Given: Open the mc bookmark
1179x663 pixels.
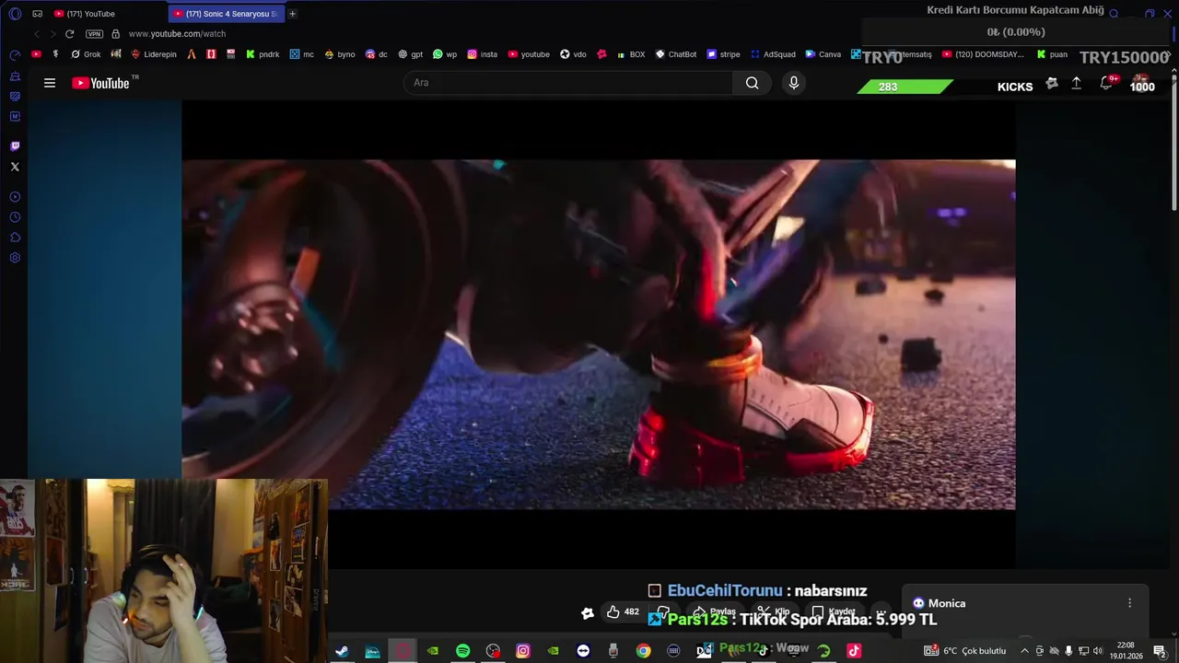Looking at the screenshot, I should (301, 54).
